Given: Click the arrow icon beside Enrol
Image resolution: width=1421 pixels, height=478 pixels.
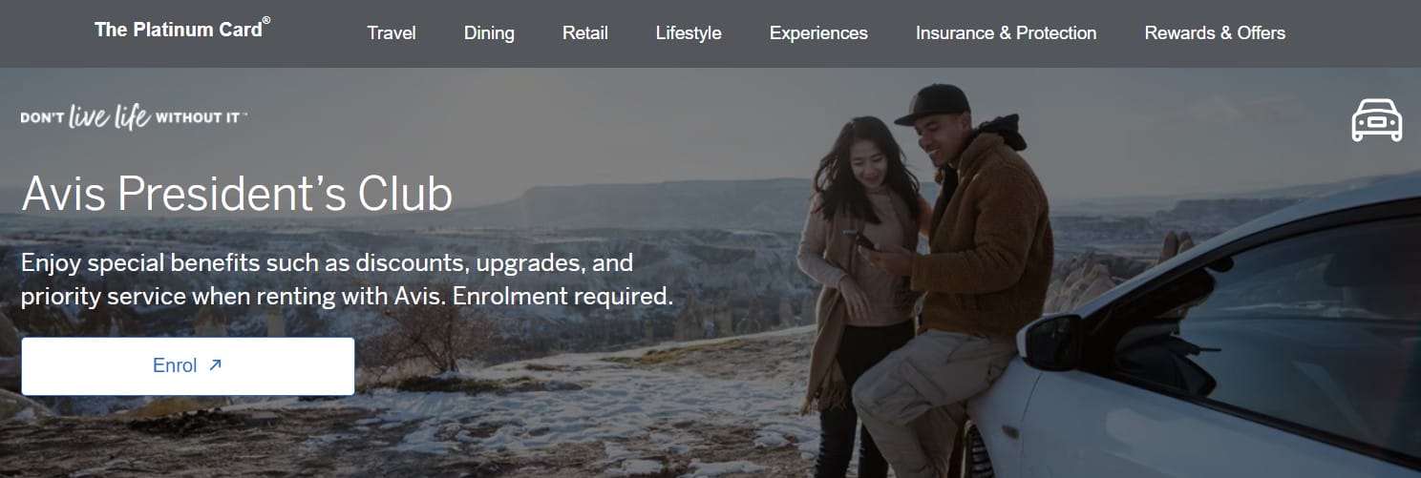Looking at the screenshot, I should (x=215, y=364).
